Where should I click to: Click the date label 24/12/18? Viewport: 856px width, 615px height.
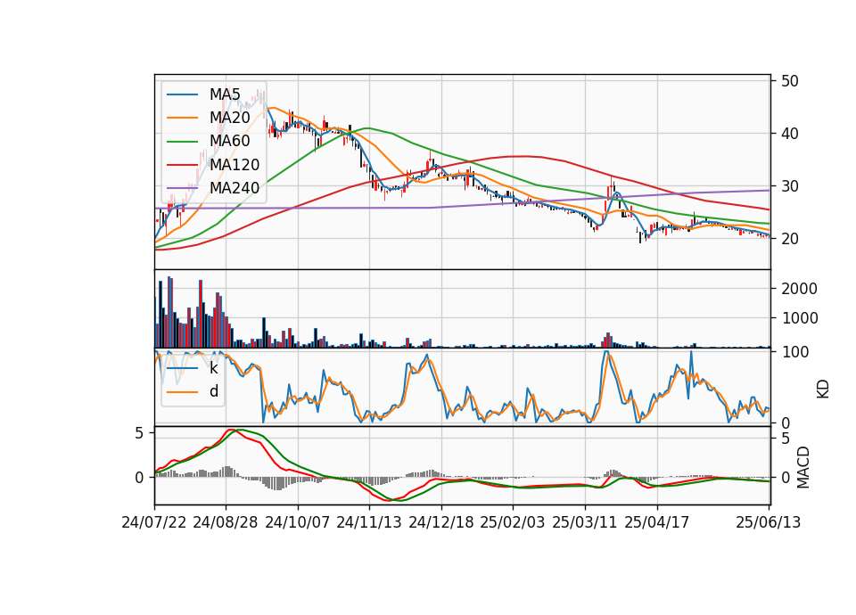[x=441, y=522]
